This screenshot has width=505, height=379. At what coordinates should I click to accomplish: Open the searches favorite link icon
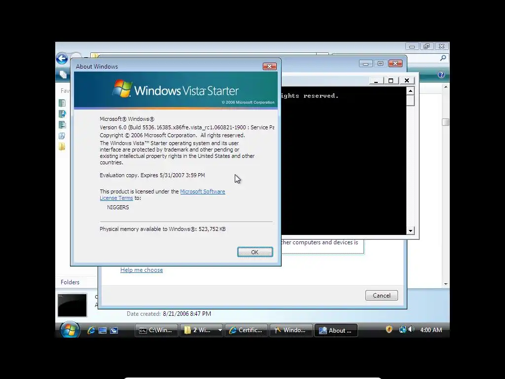pos(62,136)
